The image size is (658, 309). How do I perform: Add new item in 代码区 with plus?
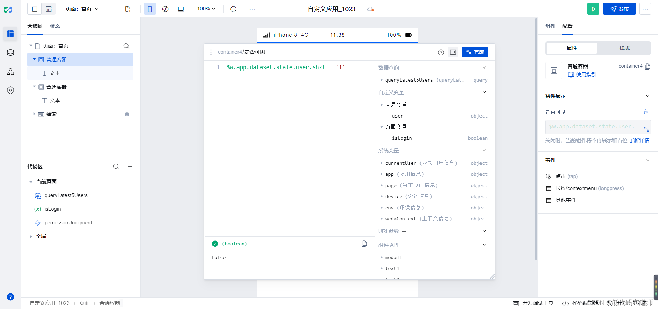coord(130,166)
